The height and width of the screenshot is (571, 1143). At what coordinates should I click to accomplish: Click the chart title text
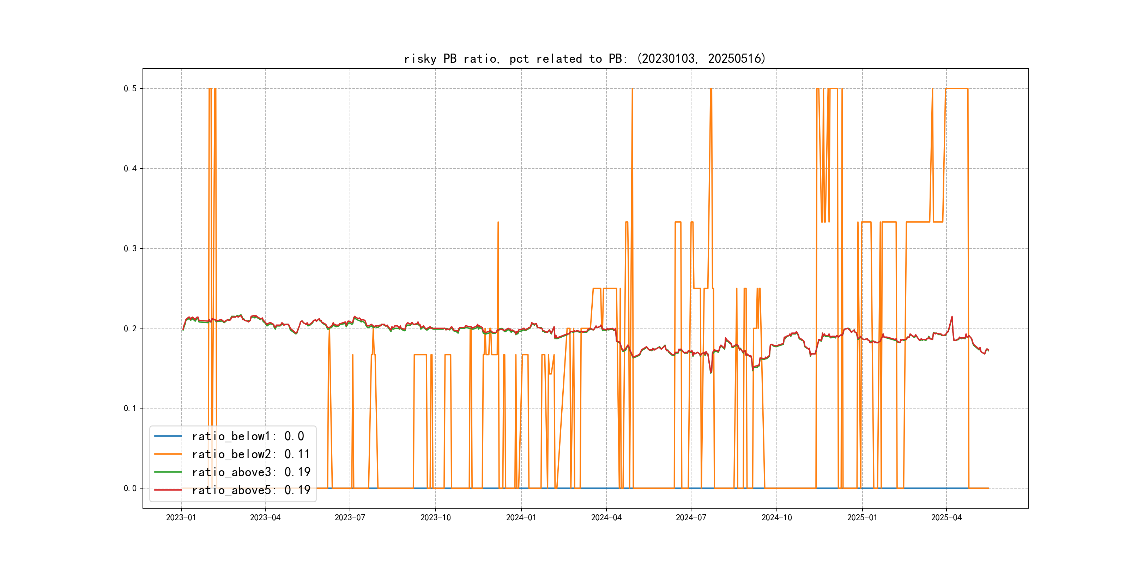coord(585,59)
